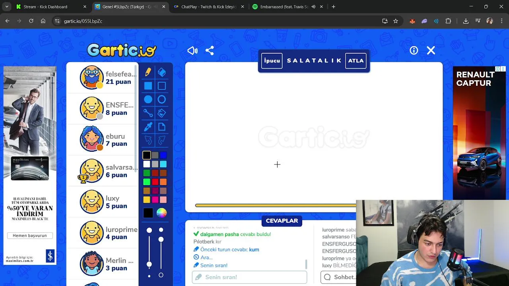Open the MetaMask fox extension
509x286 pixels.
tap(412, 21)
